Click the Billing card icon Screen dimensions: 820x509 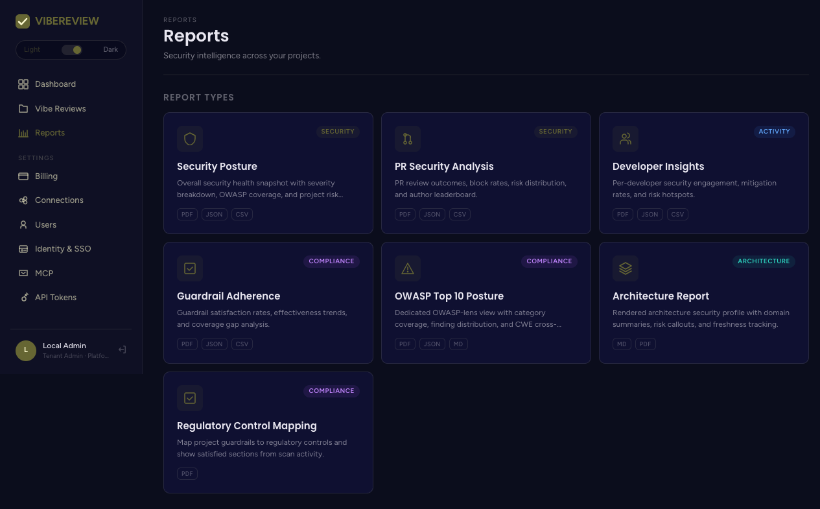(x=23, y=176)
